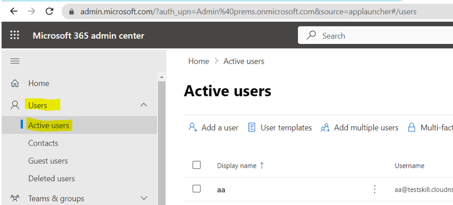Click the padlock site security icon

72,12
